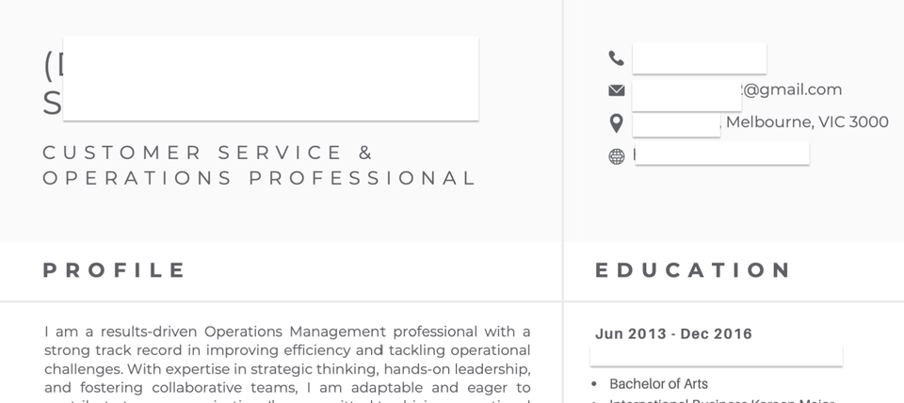The width and height of the screenshot is (904, 403).
Task: Click the phone handset icon
Action: click(x=616, y=58)
